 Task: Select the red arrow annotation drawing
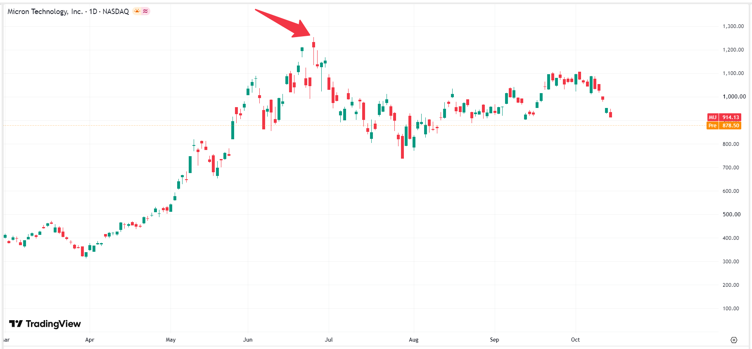pyautogui.click(x=283, y=23)
